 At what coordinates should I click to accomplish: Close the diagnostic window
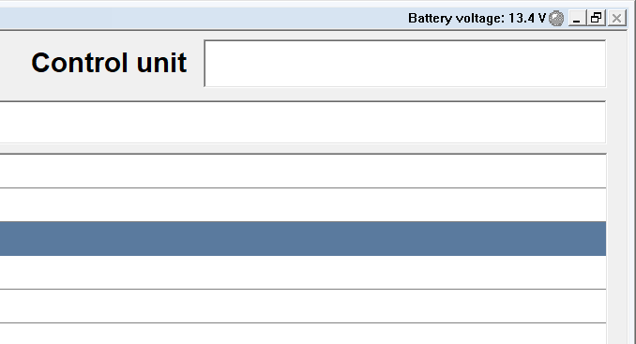click(x=616, y=18)
